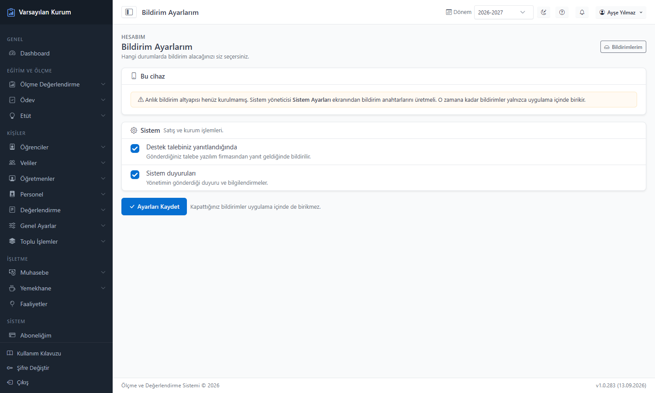Viewport: 655px width, 393px height.
Task: Open the Kullanım Kılavuzu link
Action: tap(39, 353)
